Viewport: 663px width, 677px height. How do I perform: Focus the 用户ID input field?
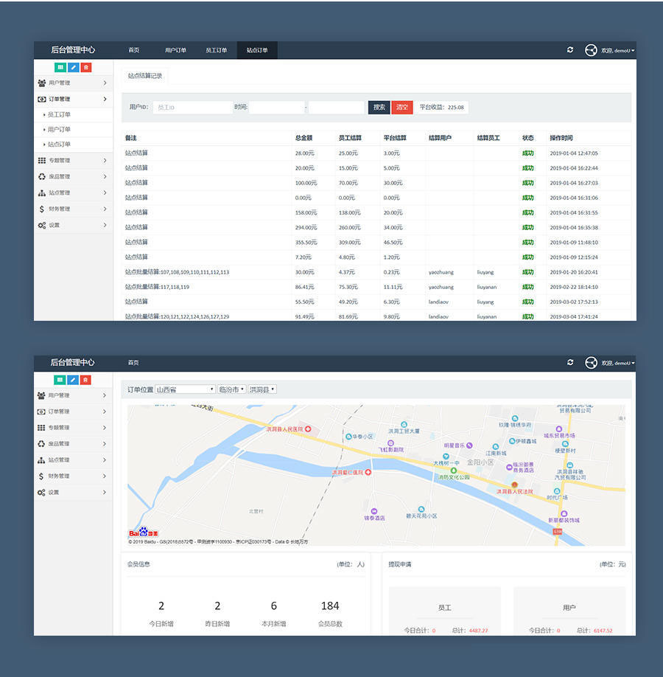193,108
